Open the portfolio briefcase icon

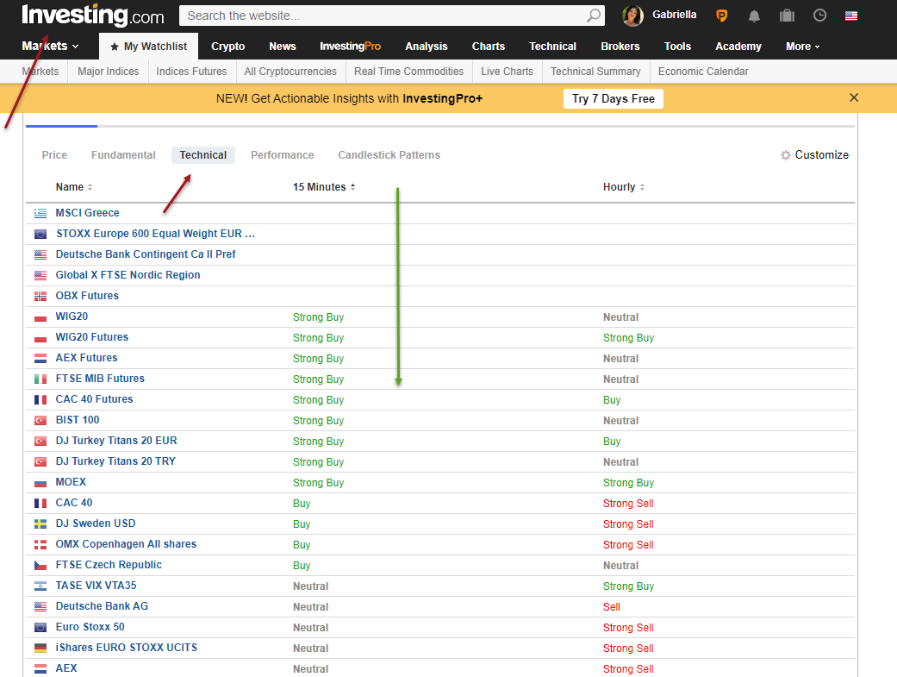[x=788, y=16]
